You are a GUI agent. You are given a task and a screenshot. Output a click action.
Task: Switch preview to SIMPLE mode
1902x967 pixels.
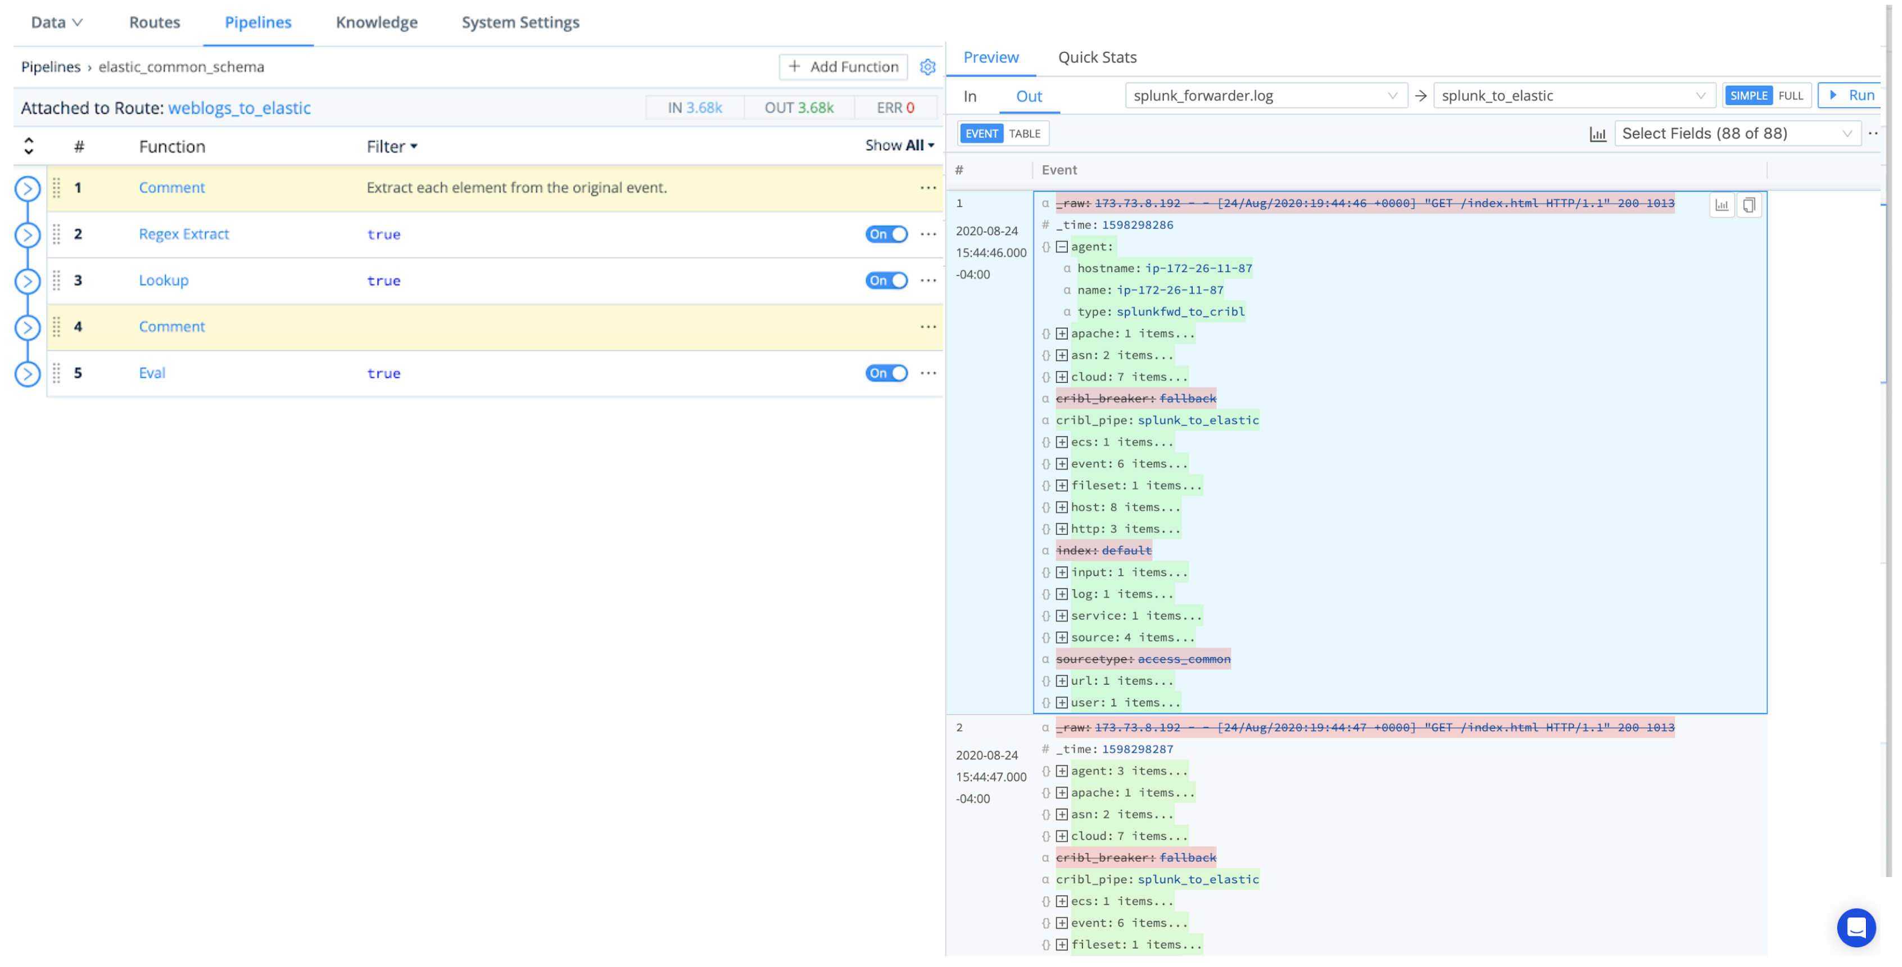click(1747, 96)
